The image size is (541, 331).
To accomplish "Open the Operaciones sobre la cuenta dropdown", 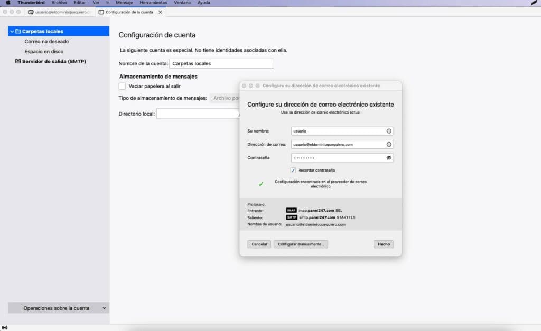I will (x=59, y=308).
